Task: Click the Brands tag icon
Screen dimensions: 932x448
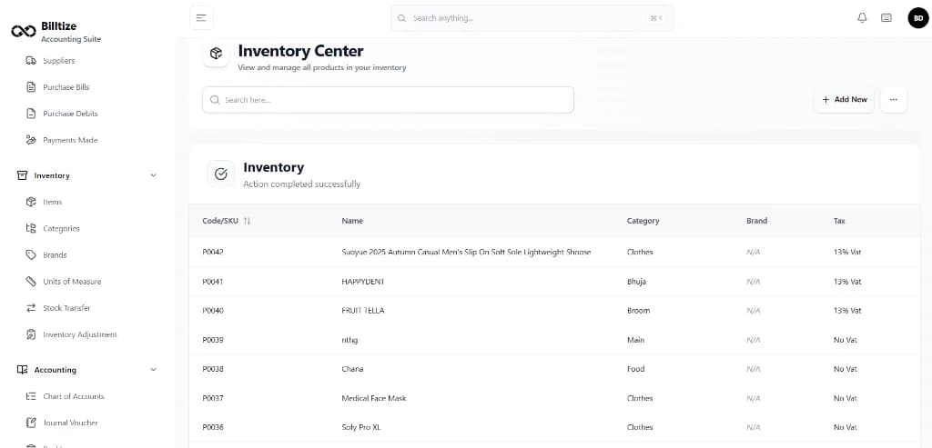Action: (31, 254)
